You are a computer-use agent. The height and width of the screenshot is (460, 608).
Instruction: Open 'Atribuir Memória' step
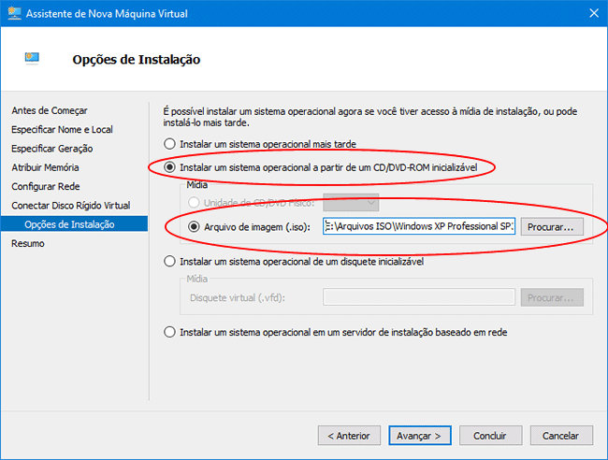click(45, 166)
